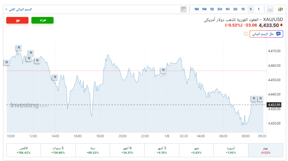288x161 pixels.
Task: Click the N news marker near 14:00
Action: click(55, 77)
